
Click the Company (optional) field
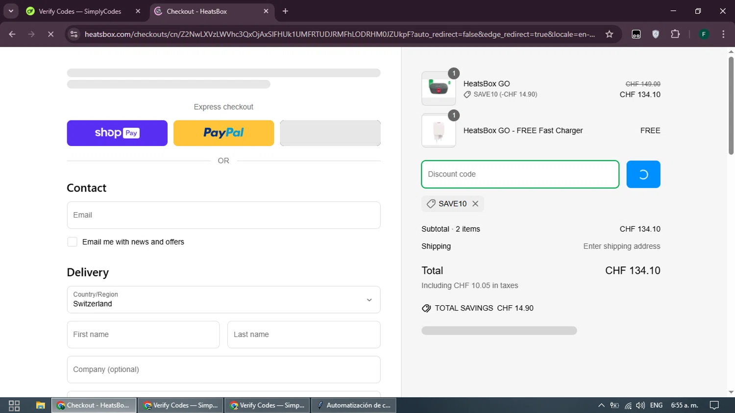[223, 369]
